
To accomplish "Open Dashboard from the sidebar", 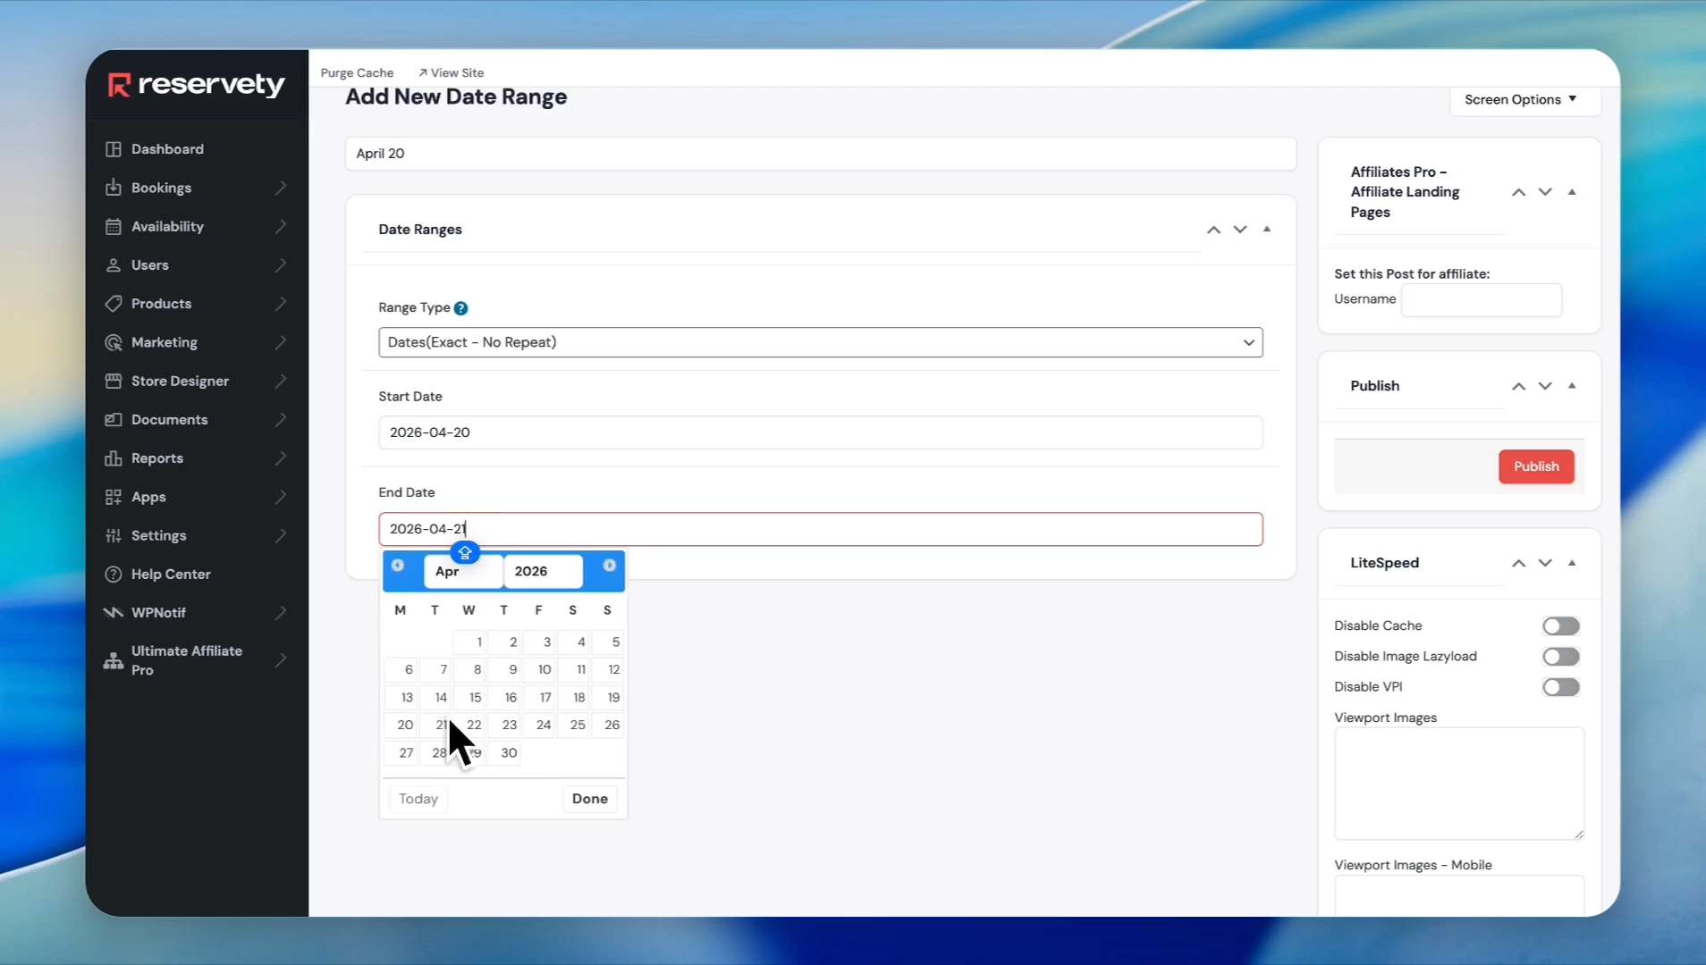I will point(167,149).
